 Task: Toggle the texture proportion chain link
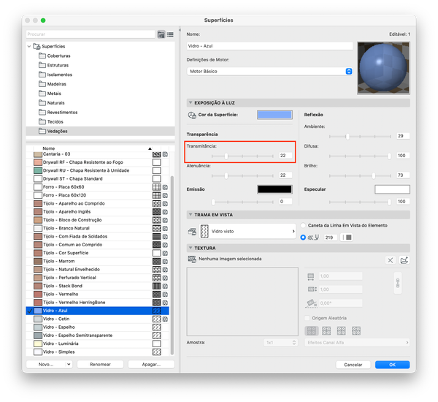point(398,283)
